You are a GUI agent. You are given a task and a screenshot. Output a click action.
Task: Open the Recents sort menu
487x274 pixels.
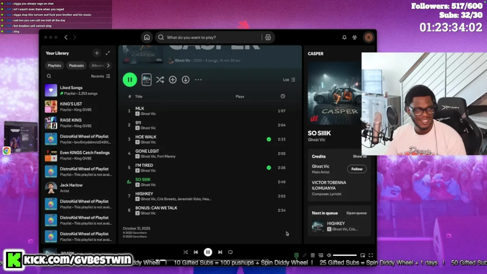click(x=100, y=76)
